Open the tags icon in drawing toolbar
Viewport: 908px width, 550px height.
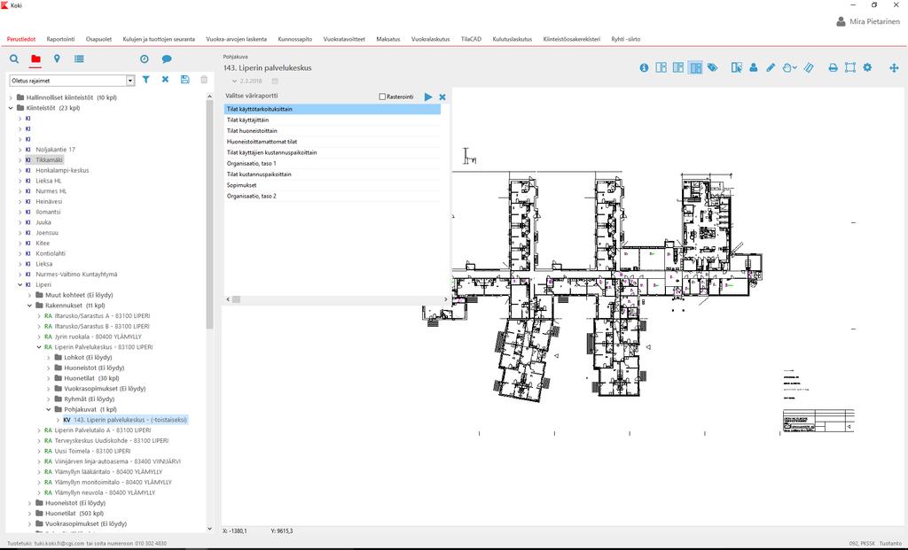click(712, 67)
